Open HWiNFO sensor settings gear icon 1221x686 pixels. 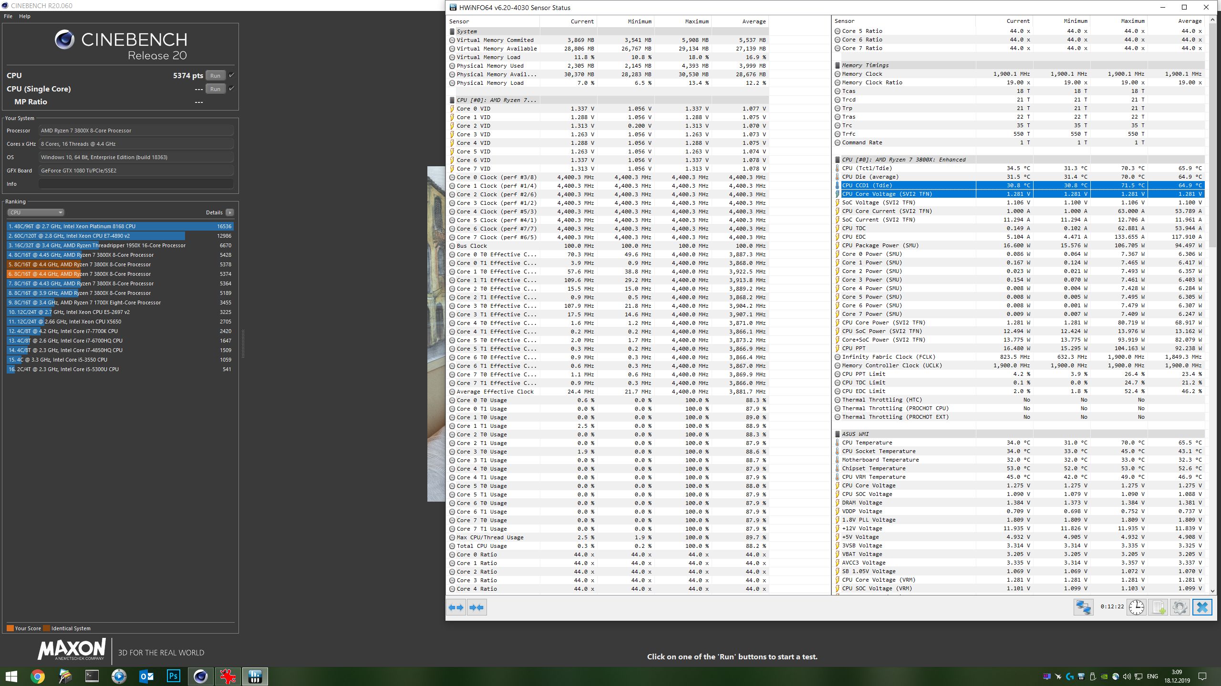point(1180,607)
